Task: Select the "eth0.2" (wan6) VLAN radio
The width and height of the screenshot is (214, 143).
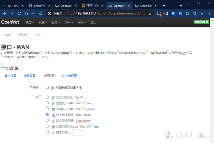Action: [x=47, y=109]
